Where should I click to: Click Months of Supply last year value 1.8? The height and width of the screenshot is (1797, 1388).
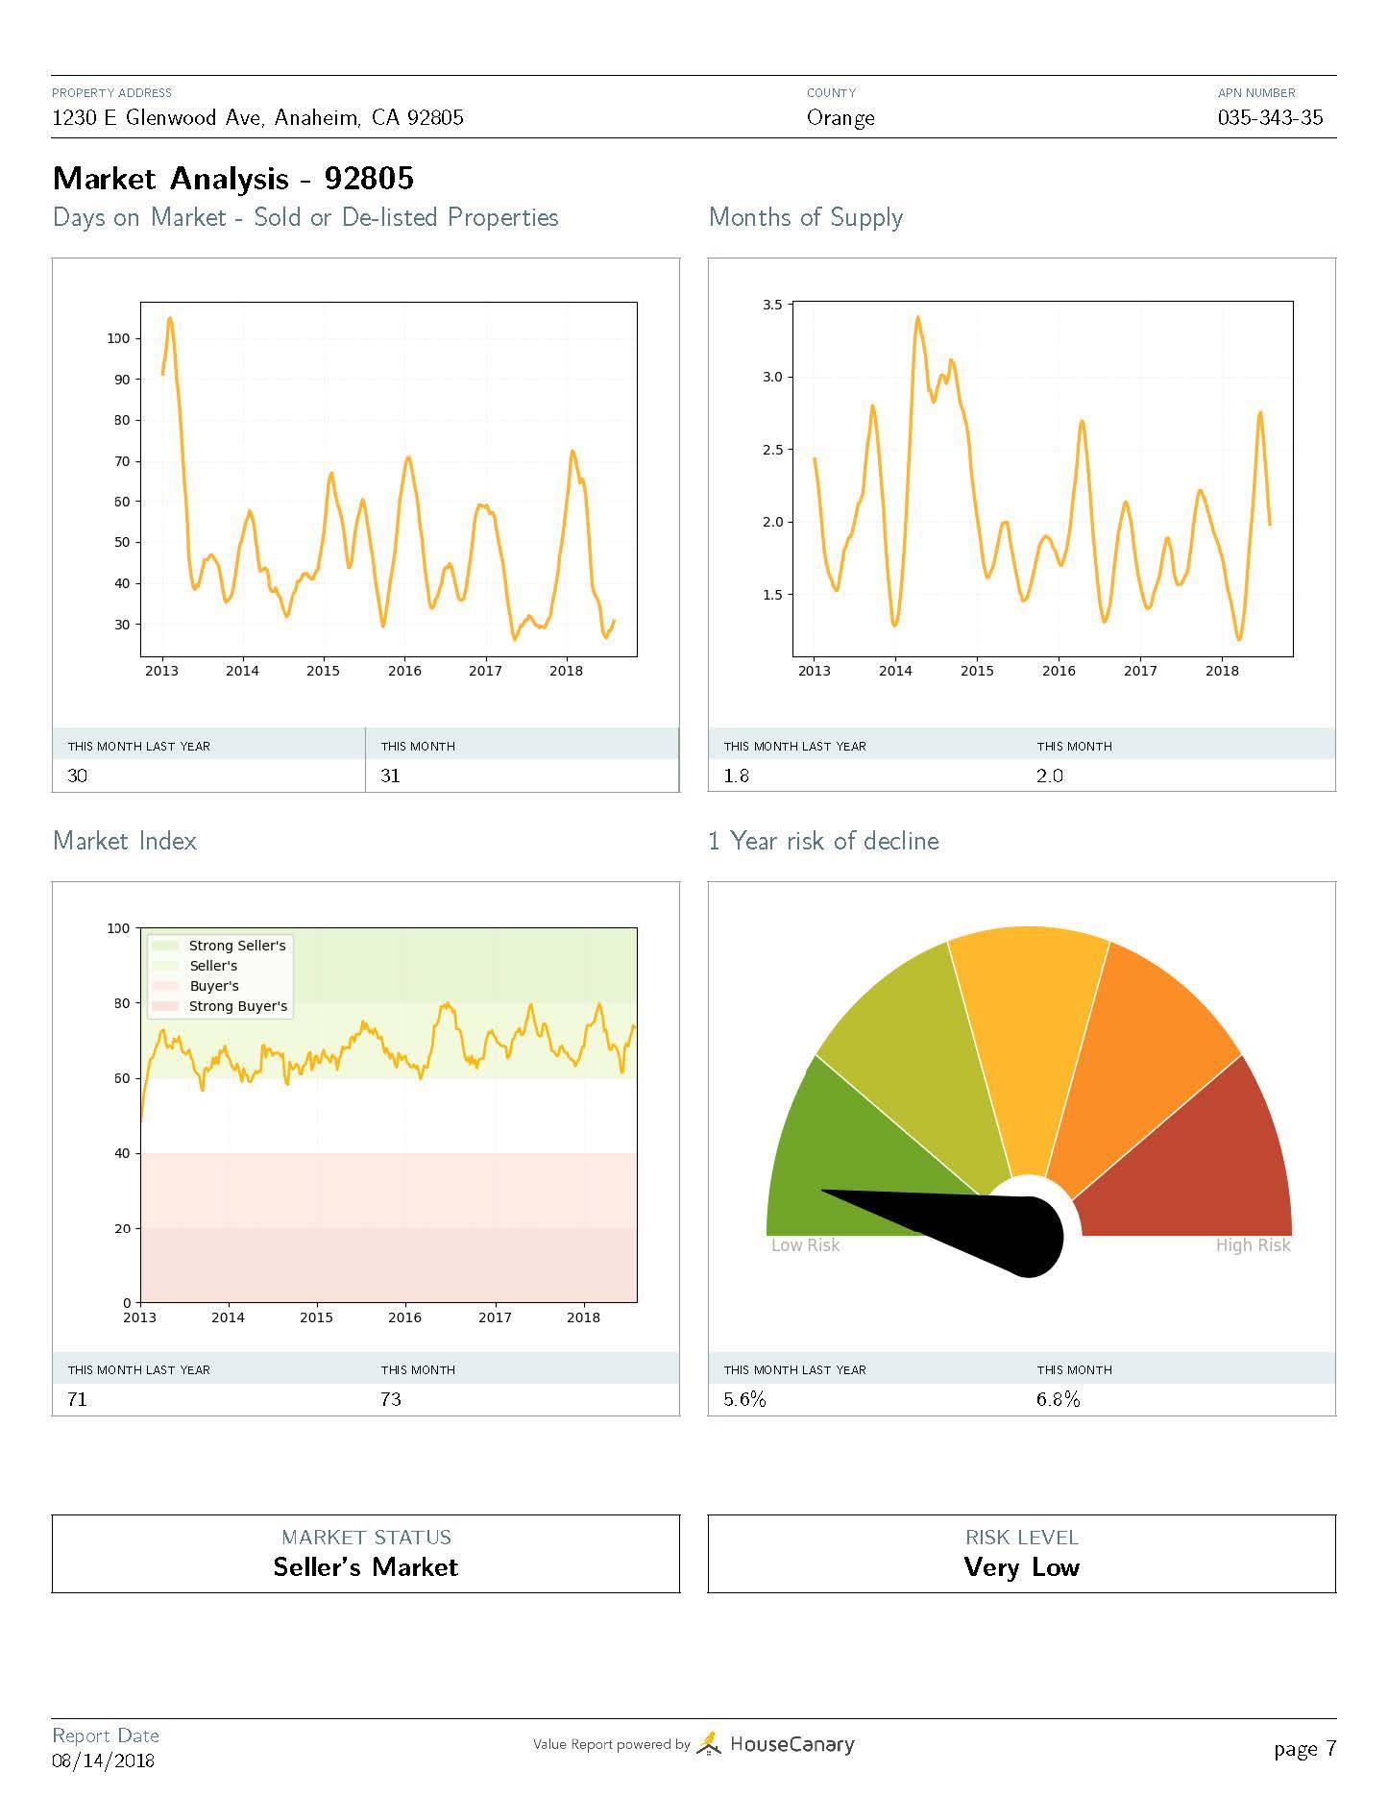pos(736,775)
